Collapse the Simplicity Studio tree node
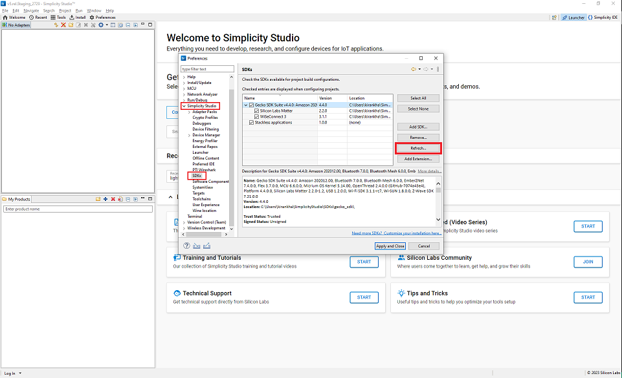622x378 pixels. click(x=184, y=106)
